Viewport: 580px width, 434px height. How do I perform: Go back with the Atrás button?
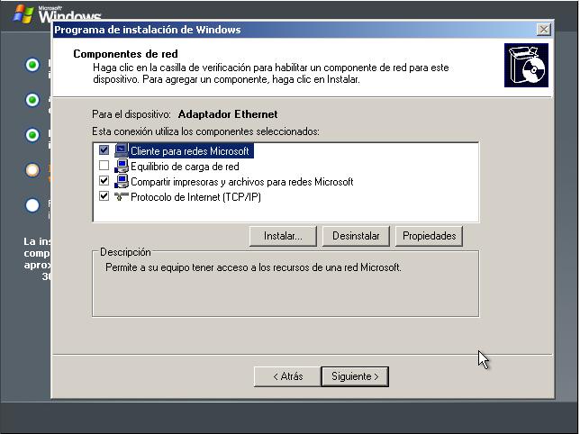click(287, 376)
